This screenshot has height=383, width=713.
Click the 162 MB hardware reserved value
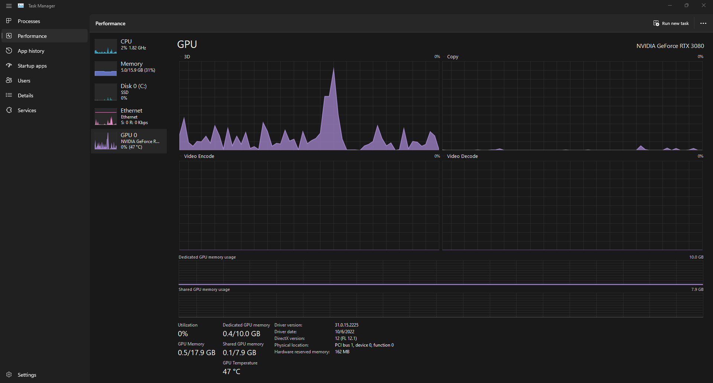[x=342, y=351]
